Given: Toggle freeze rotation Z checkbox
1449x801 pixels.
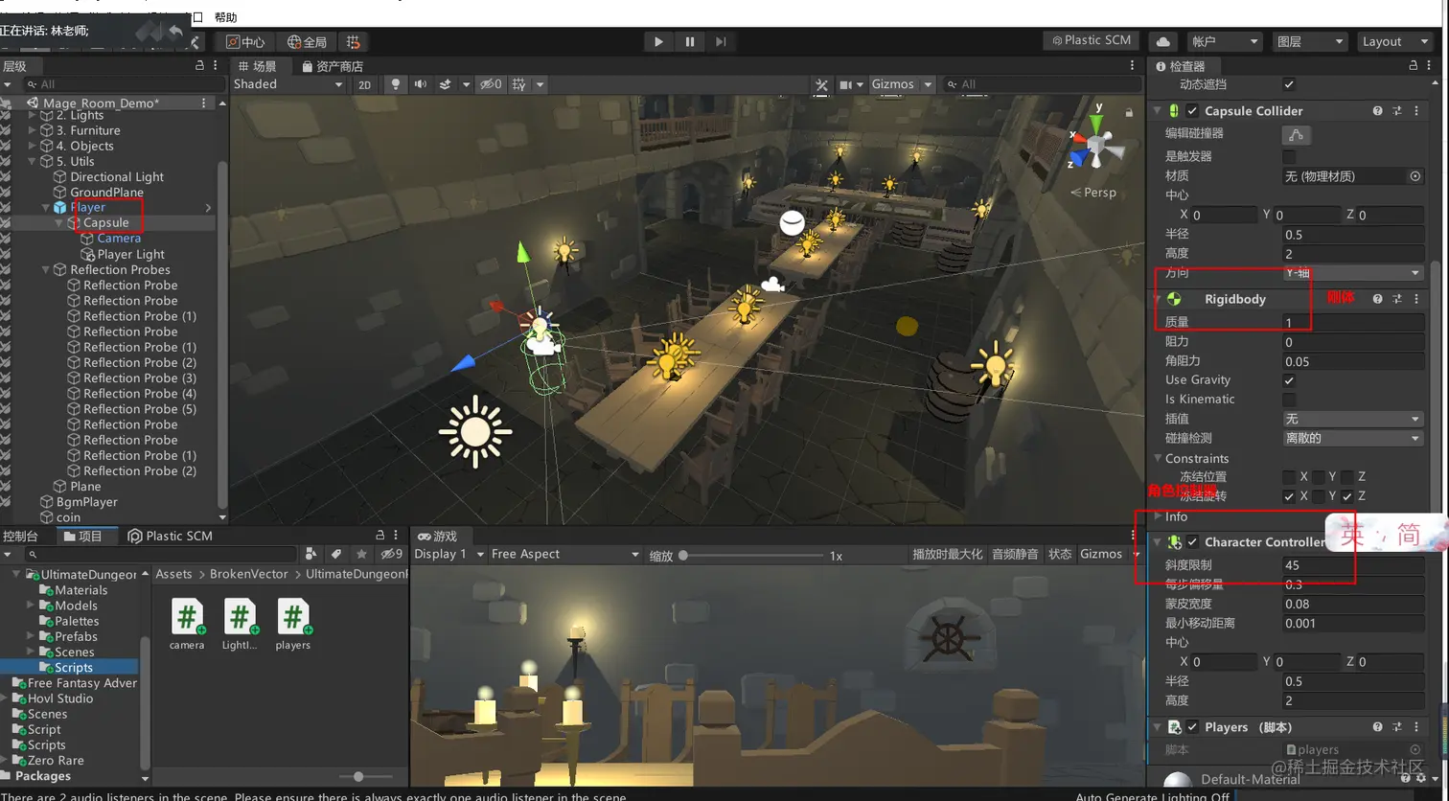Looking at the screenshot, I should tap(1347, 496).
